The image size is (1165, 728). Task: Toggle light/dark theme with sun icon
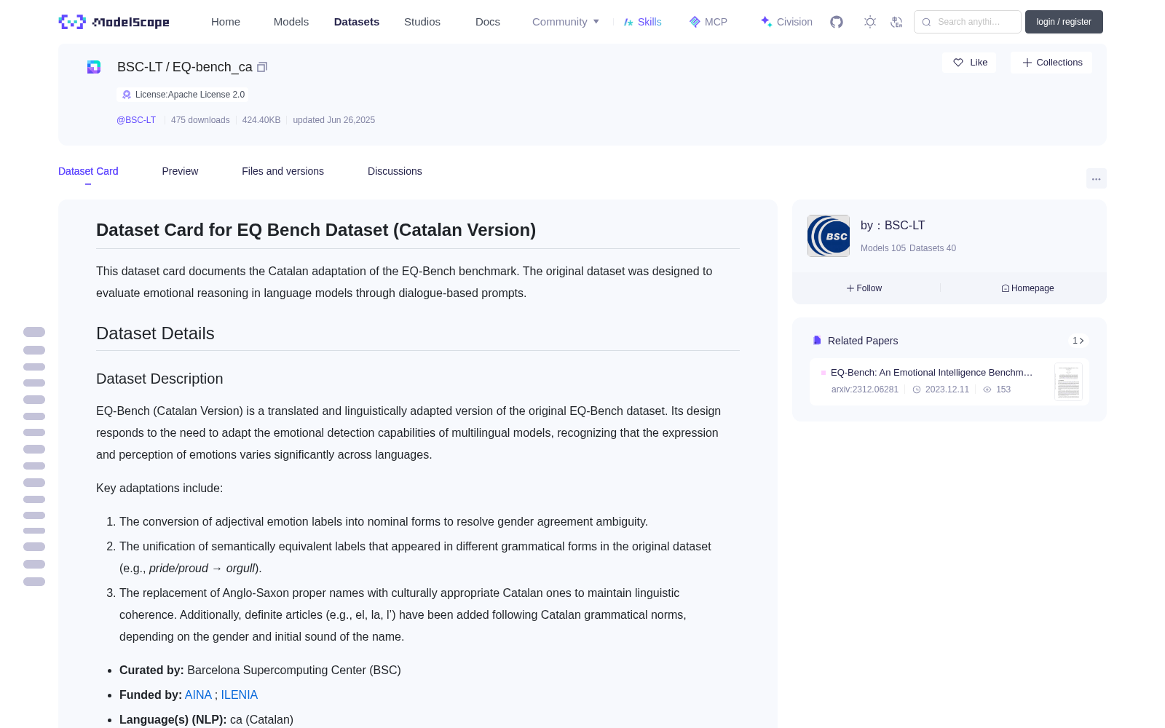[x=870, y=22]
